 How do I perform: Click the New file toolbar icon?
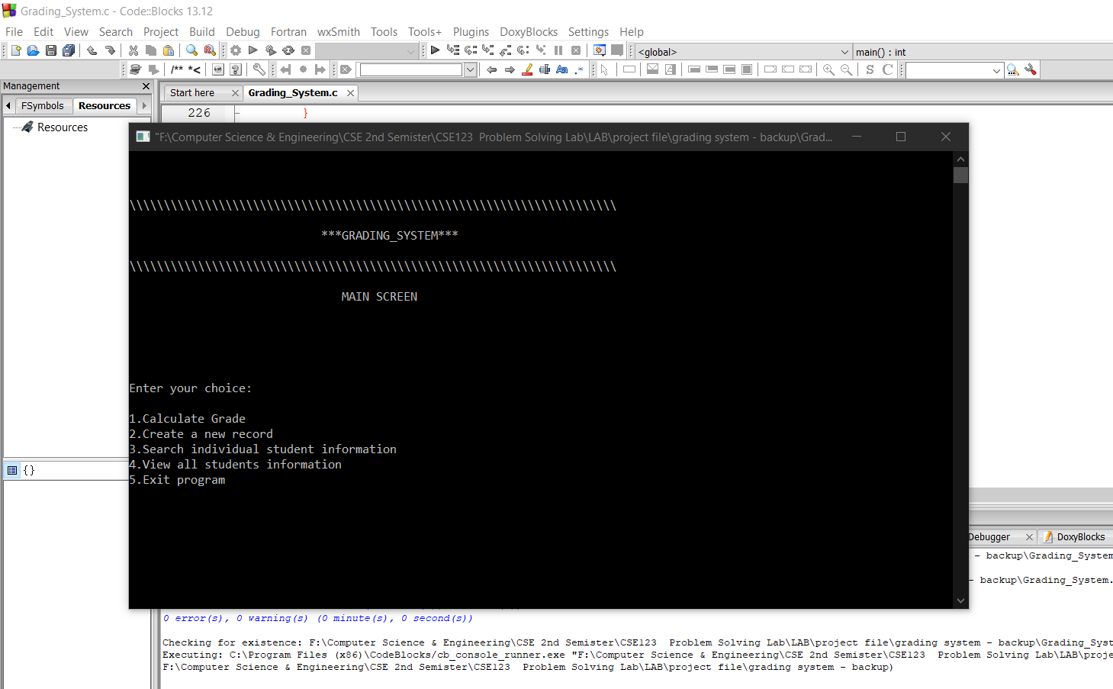pyautogui.click(x=15, y=50)
